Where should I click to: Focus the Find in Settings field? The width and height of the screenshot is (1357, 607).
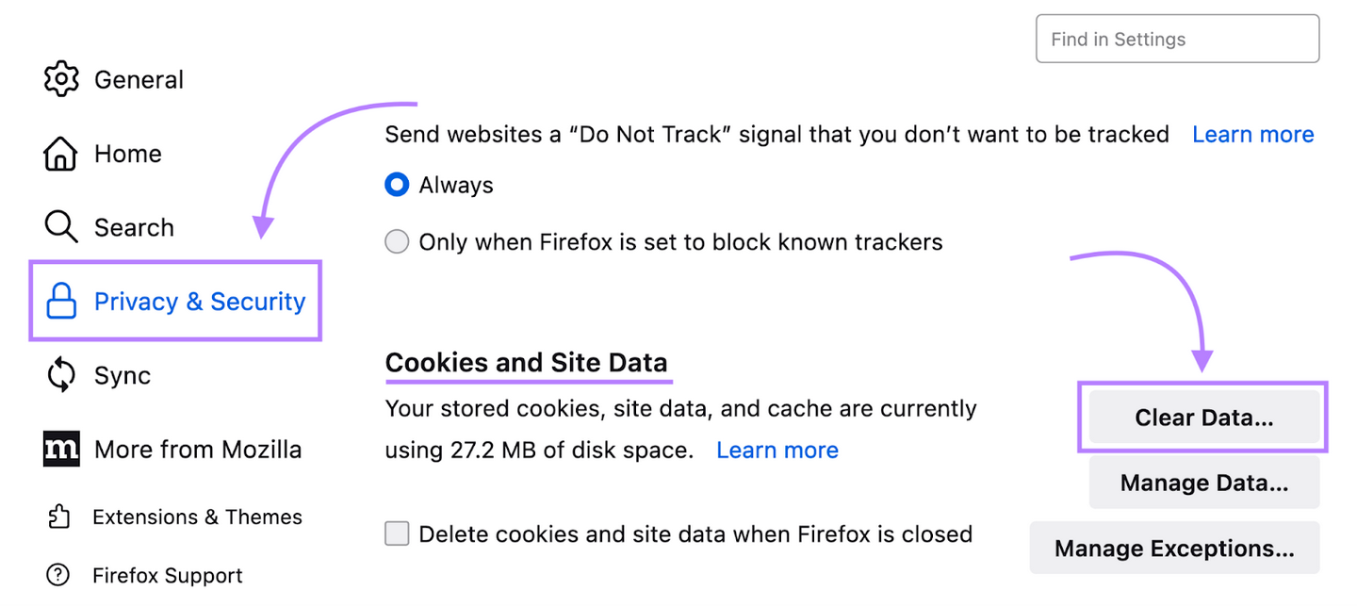pos(1177,40)
